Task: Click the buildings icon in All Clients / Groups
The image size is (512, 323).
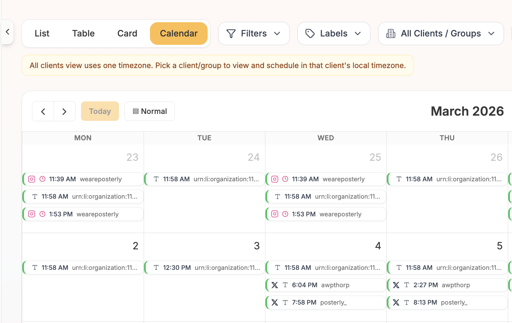Action: tap(391, 33)
